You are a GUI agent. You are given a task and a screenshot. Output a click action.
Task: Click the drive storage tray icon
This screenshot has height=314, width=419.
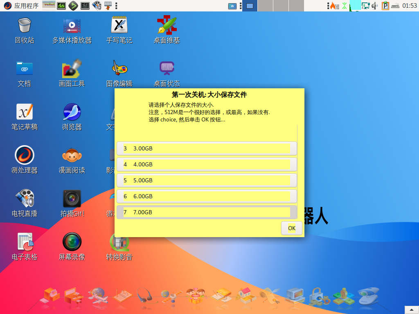(x=395, y=6)
